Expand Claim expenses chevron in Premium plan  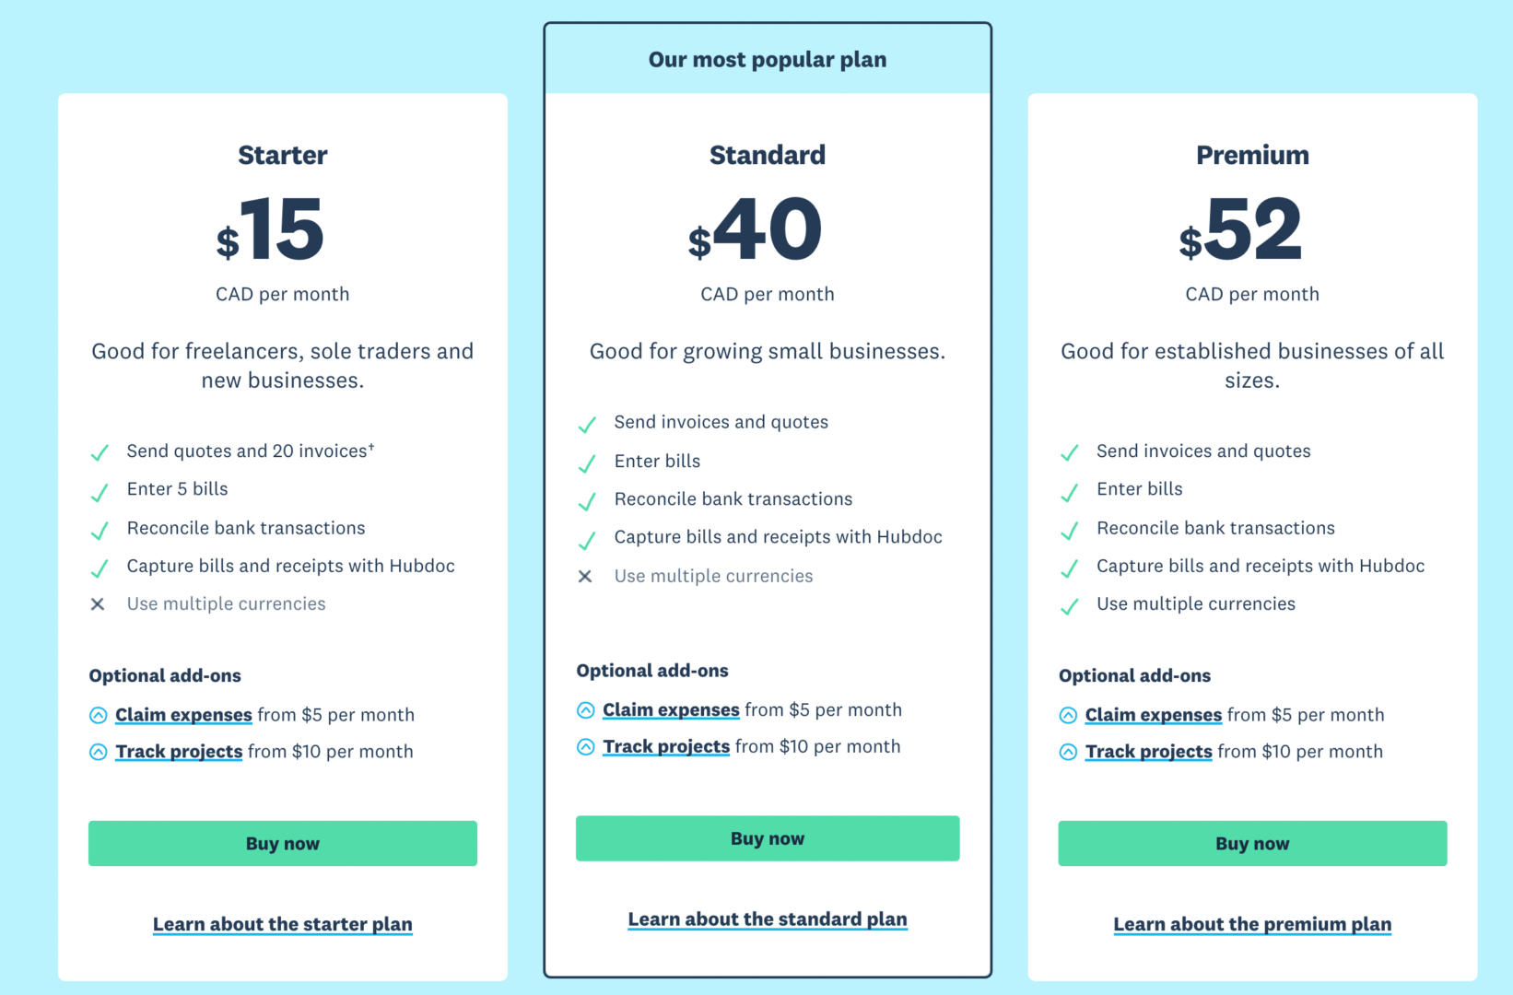click(x=1068, y=715)
